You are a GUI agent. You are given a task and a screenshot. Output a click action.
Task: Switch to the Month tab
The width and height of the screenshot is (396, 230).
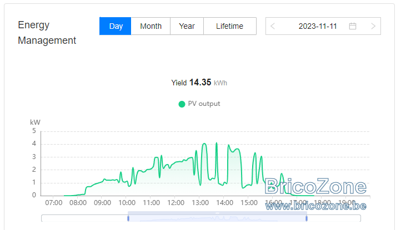click(x=151, y=26)
